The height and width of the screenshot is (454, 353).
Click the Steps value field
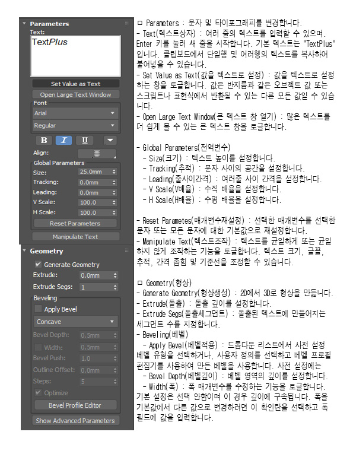[x=96, y=382]
